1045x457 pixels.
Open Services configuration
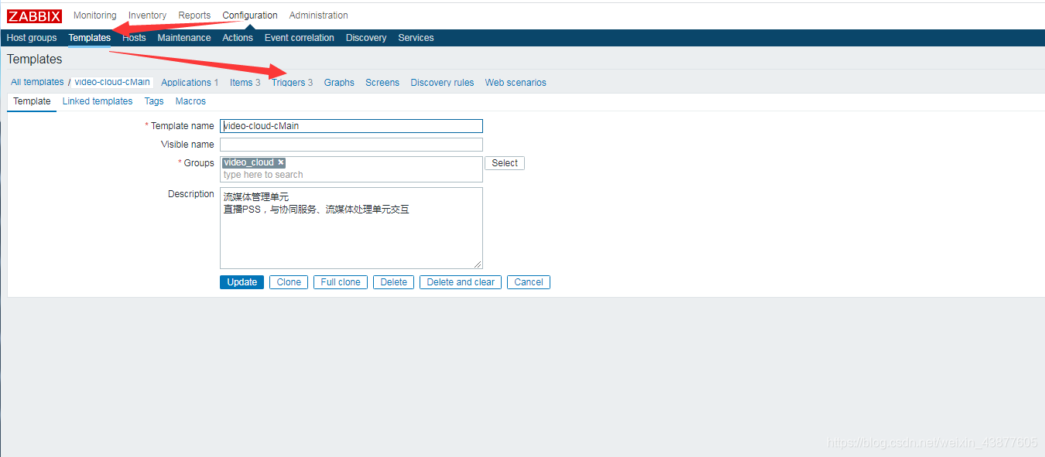(416, 38)
